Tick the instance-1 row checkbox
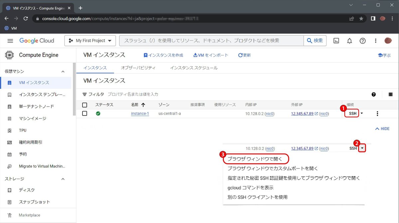Image resolution: width=399 pixels, height=223 pixels. click(84, 113)
